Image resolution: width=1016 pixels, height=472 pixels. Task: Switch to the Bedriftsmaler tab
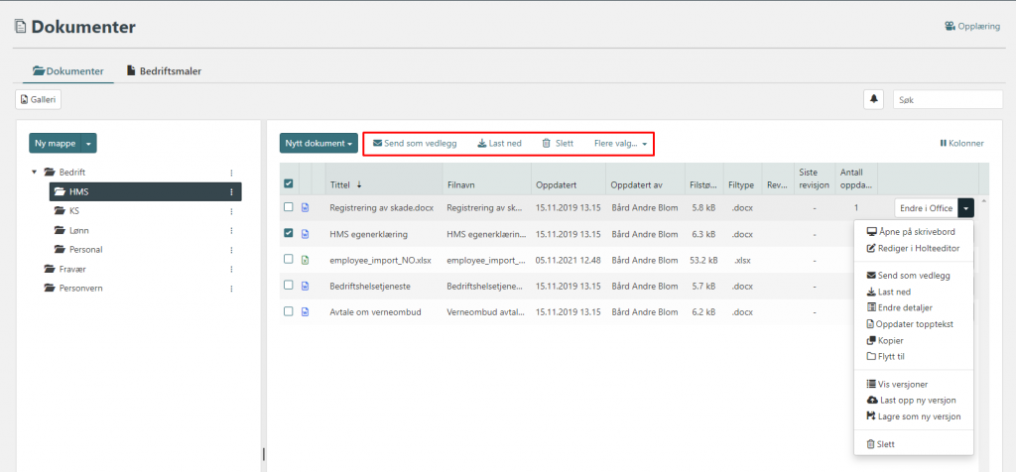[x=164, y=71]
